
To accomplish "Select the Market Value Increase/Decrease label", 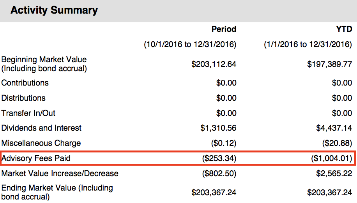I will [x=60, y=173].
